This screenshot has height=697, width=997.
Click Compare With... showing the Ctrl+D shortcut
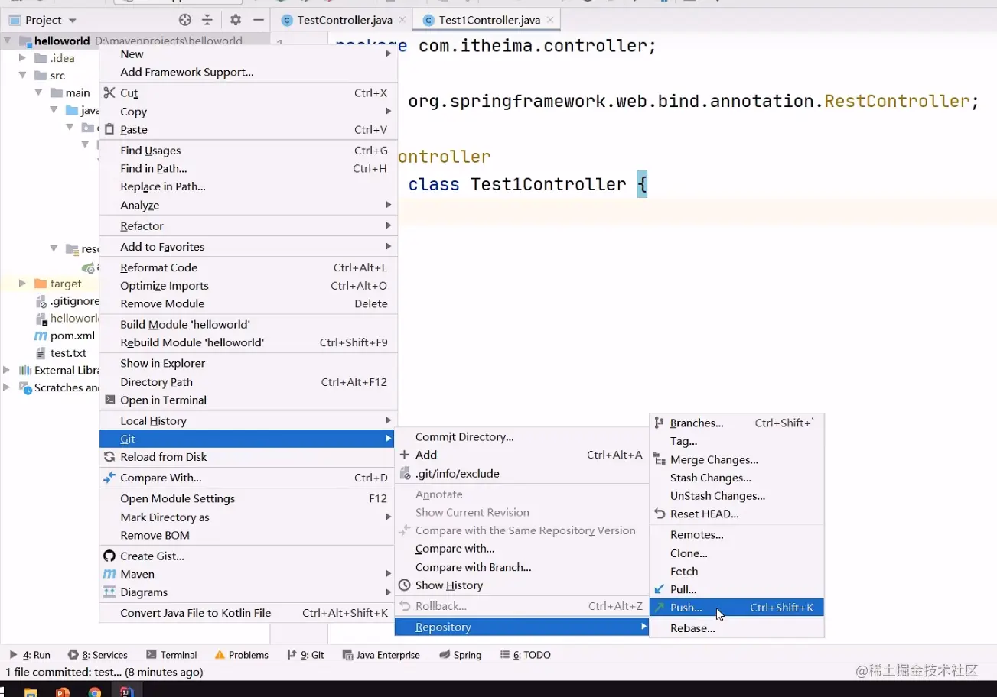click(x=249, y=478)
